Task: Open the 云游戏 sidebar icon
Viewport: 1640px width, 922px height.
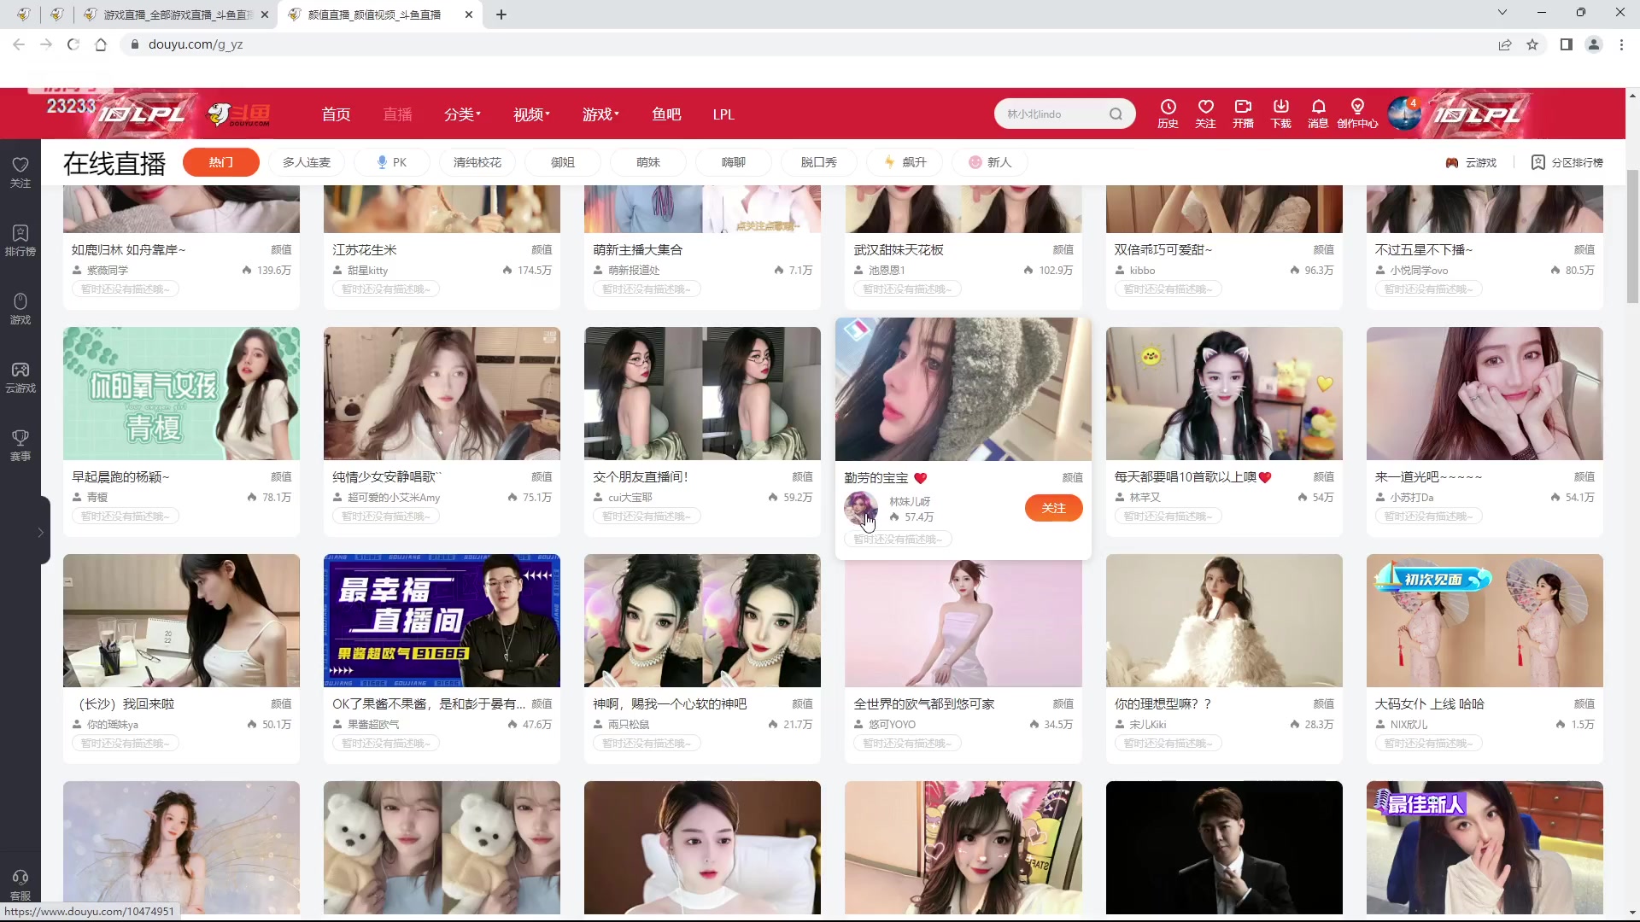Action: tap(20, 376)
